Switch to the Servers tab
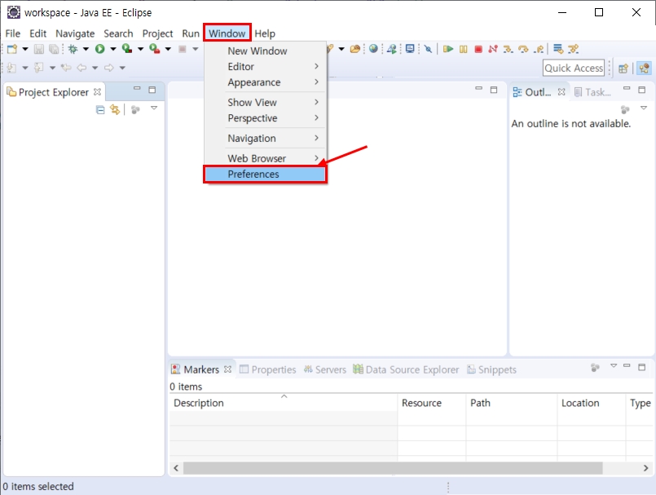Image resolution: width=656 pixels, height=495 pixels. (x=325, y=369)
